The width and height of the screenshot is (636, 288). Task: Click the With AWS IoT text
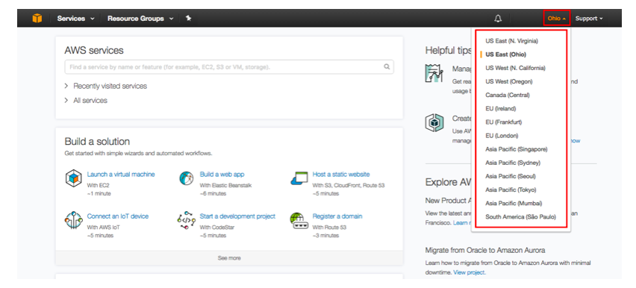coord(104,227)
